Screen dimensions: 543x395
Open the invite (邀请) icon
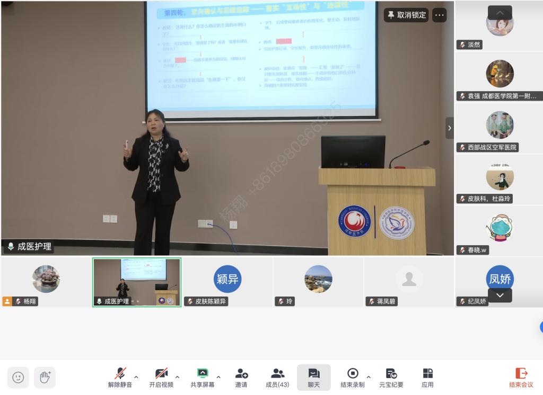241,377
